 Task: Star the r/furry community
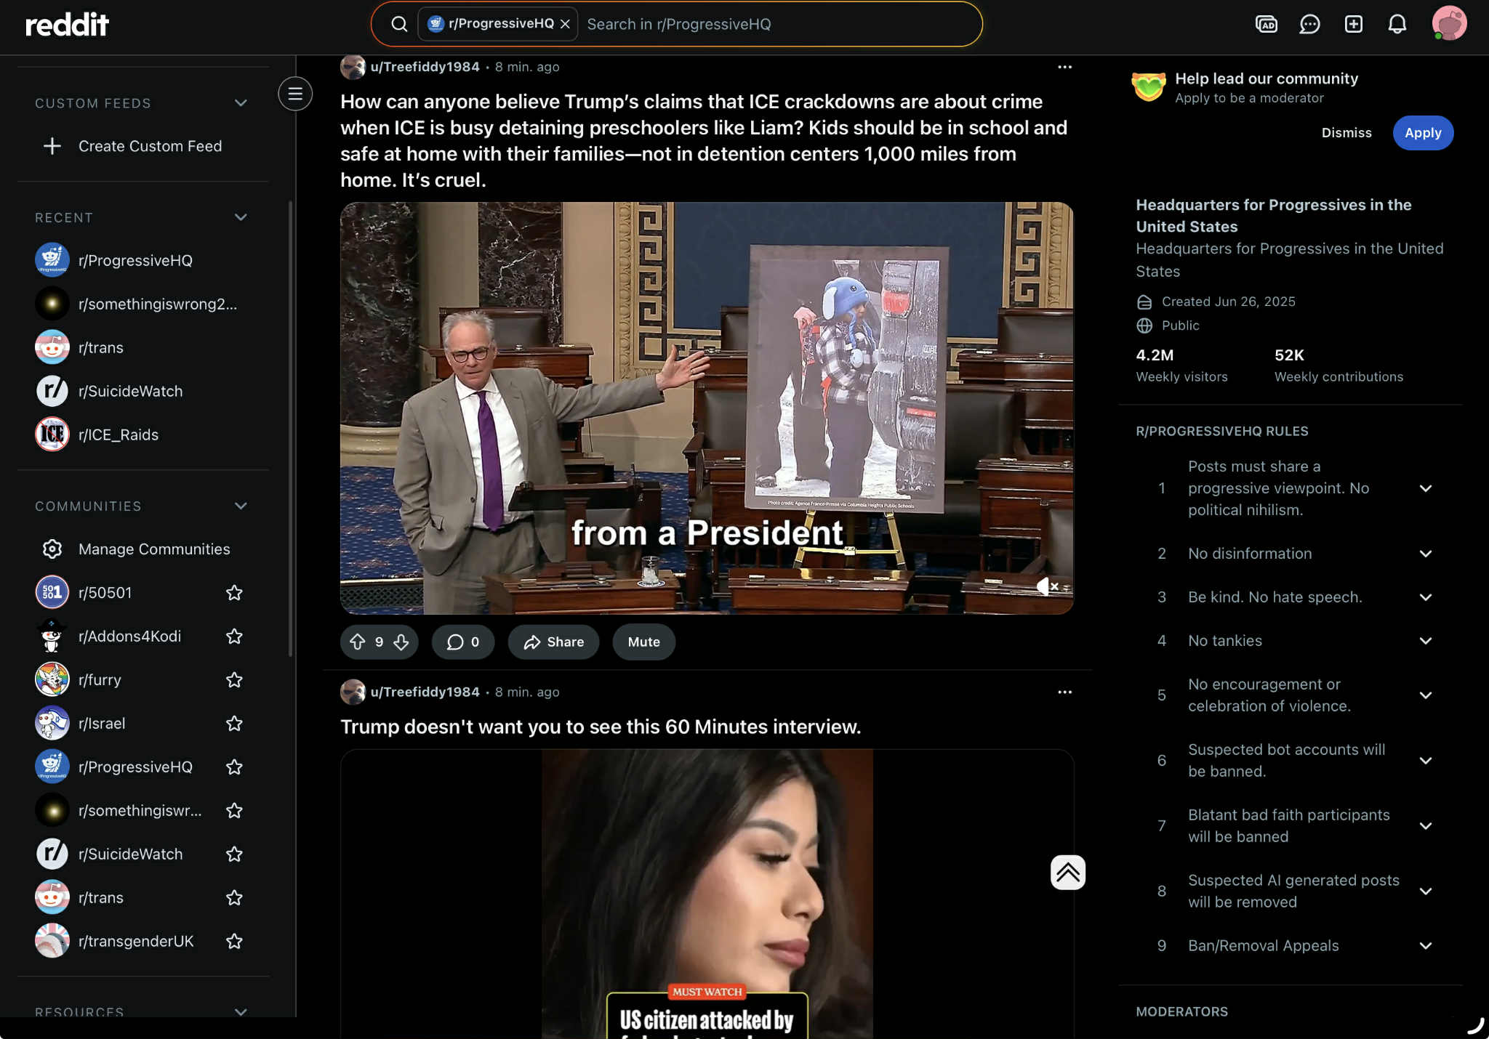pos(234,680)
